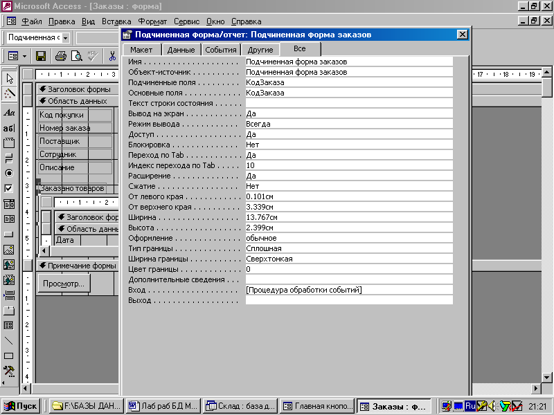Click the Вход event procedure value
Screen dimensions: 554x415
(x=349, y=290)
